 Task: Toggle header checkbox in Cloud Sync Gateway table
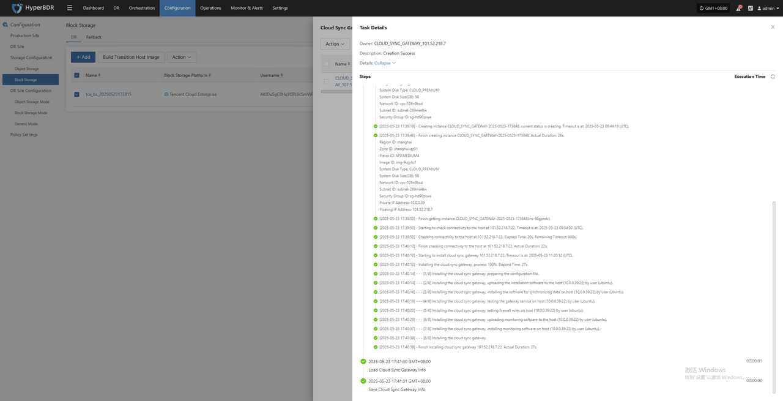[326, 64]
